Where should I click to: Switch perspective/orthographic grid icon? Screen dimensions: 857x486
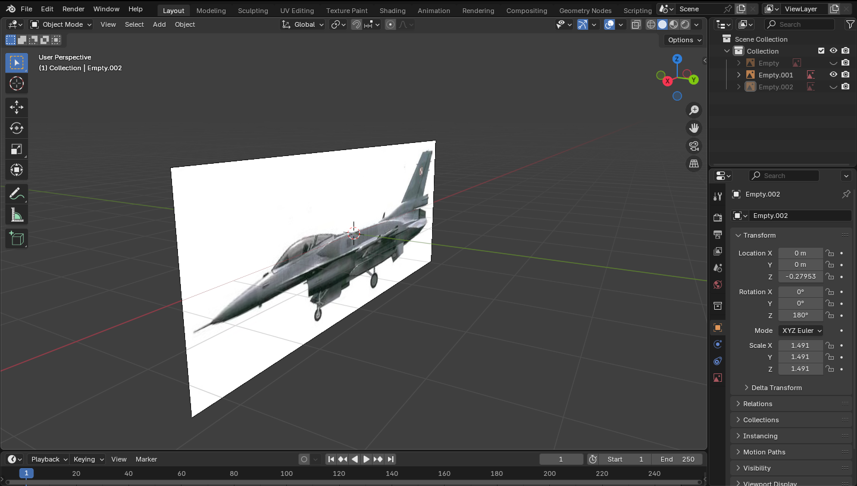(694, 164)
